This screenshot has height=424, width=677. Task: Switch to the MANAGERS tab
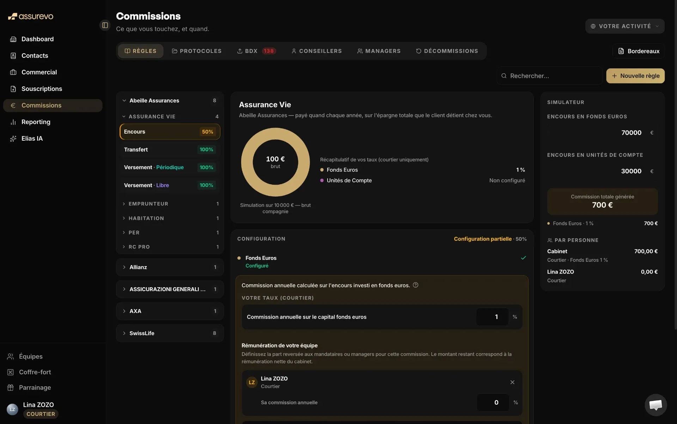click(379, 51)
